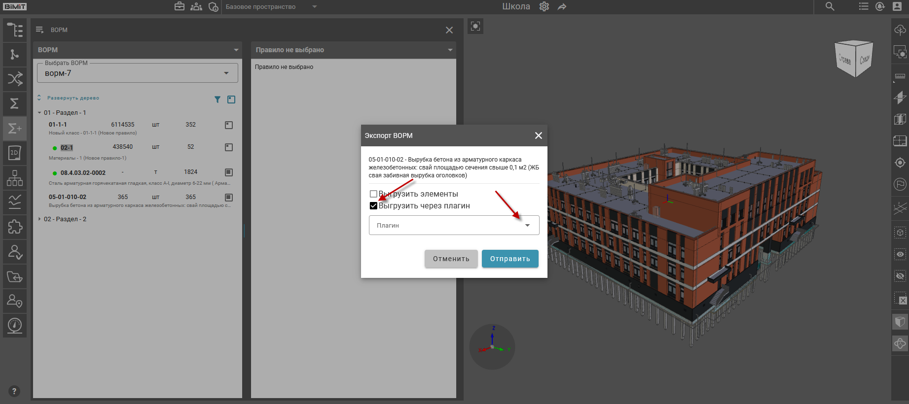Open the ВОРМ panel hamburger menu
This screenshot has height=404, width=909.
(x=40, y=30)
